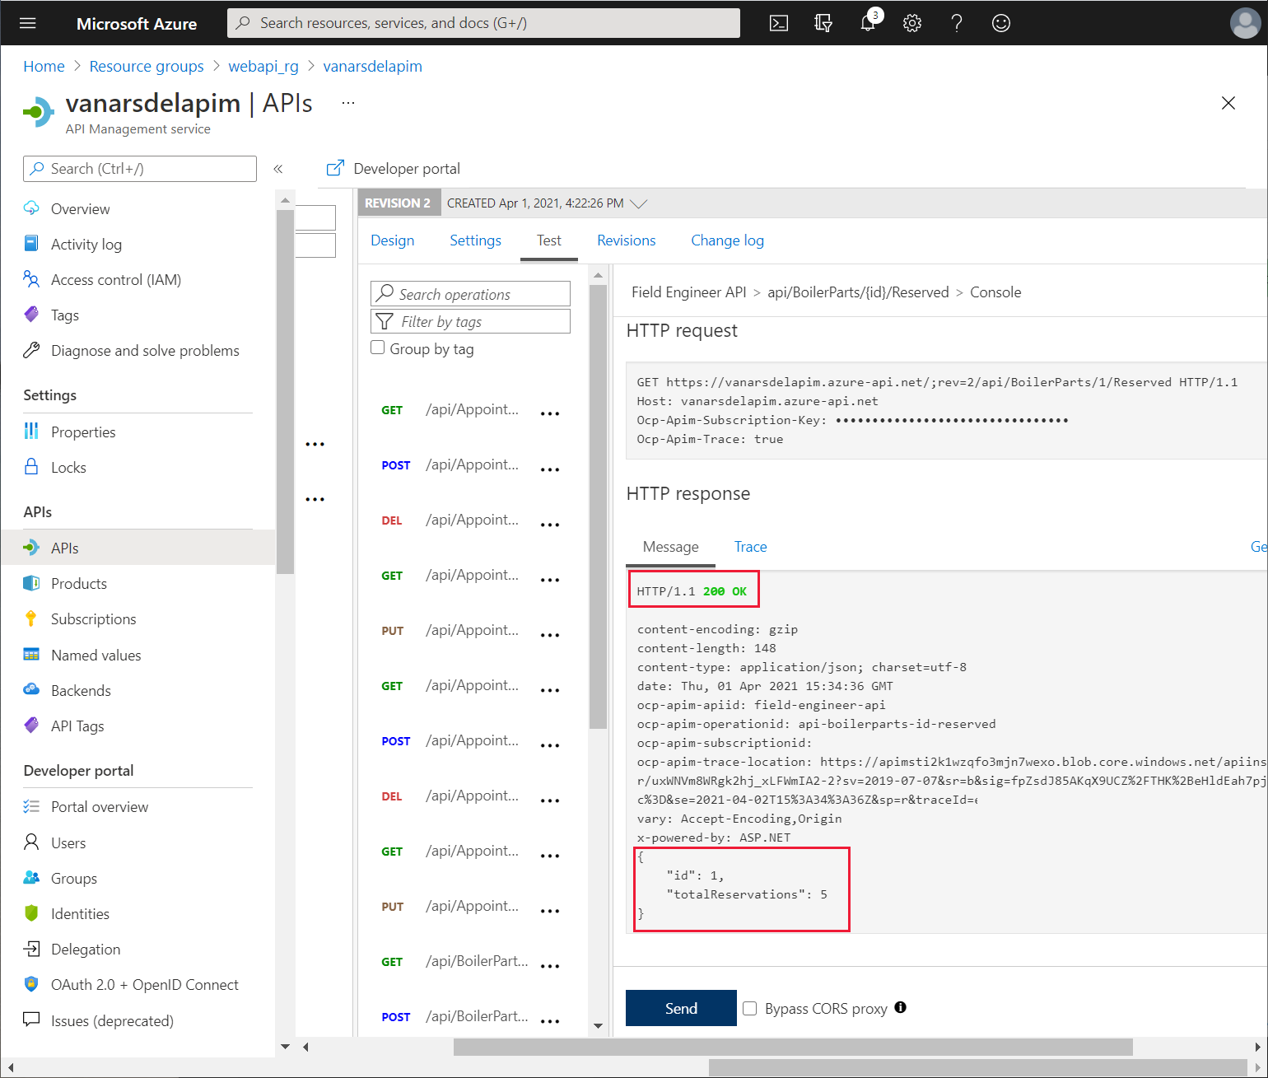Click the Access control (IAM) icon
Viewport: 1268px width, 1078px height.
[31, 279]
